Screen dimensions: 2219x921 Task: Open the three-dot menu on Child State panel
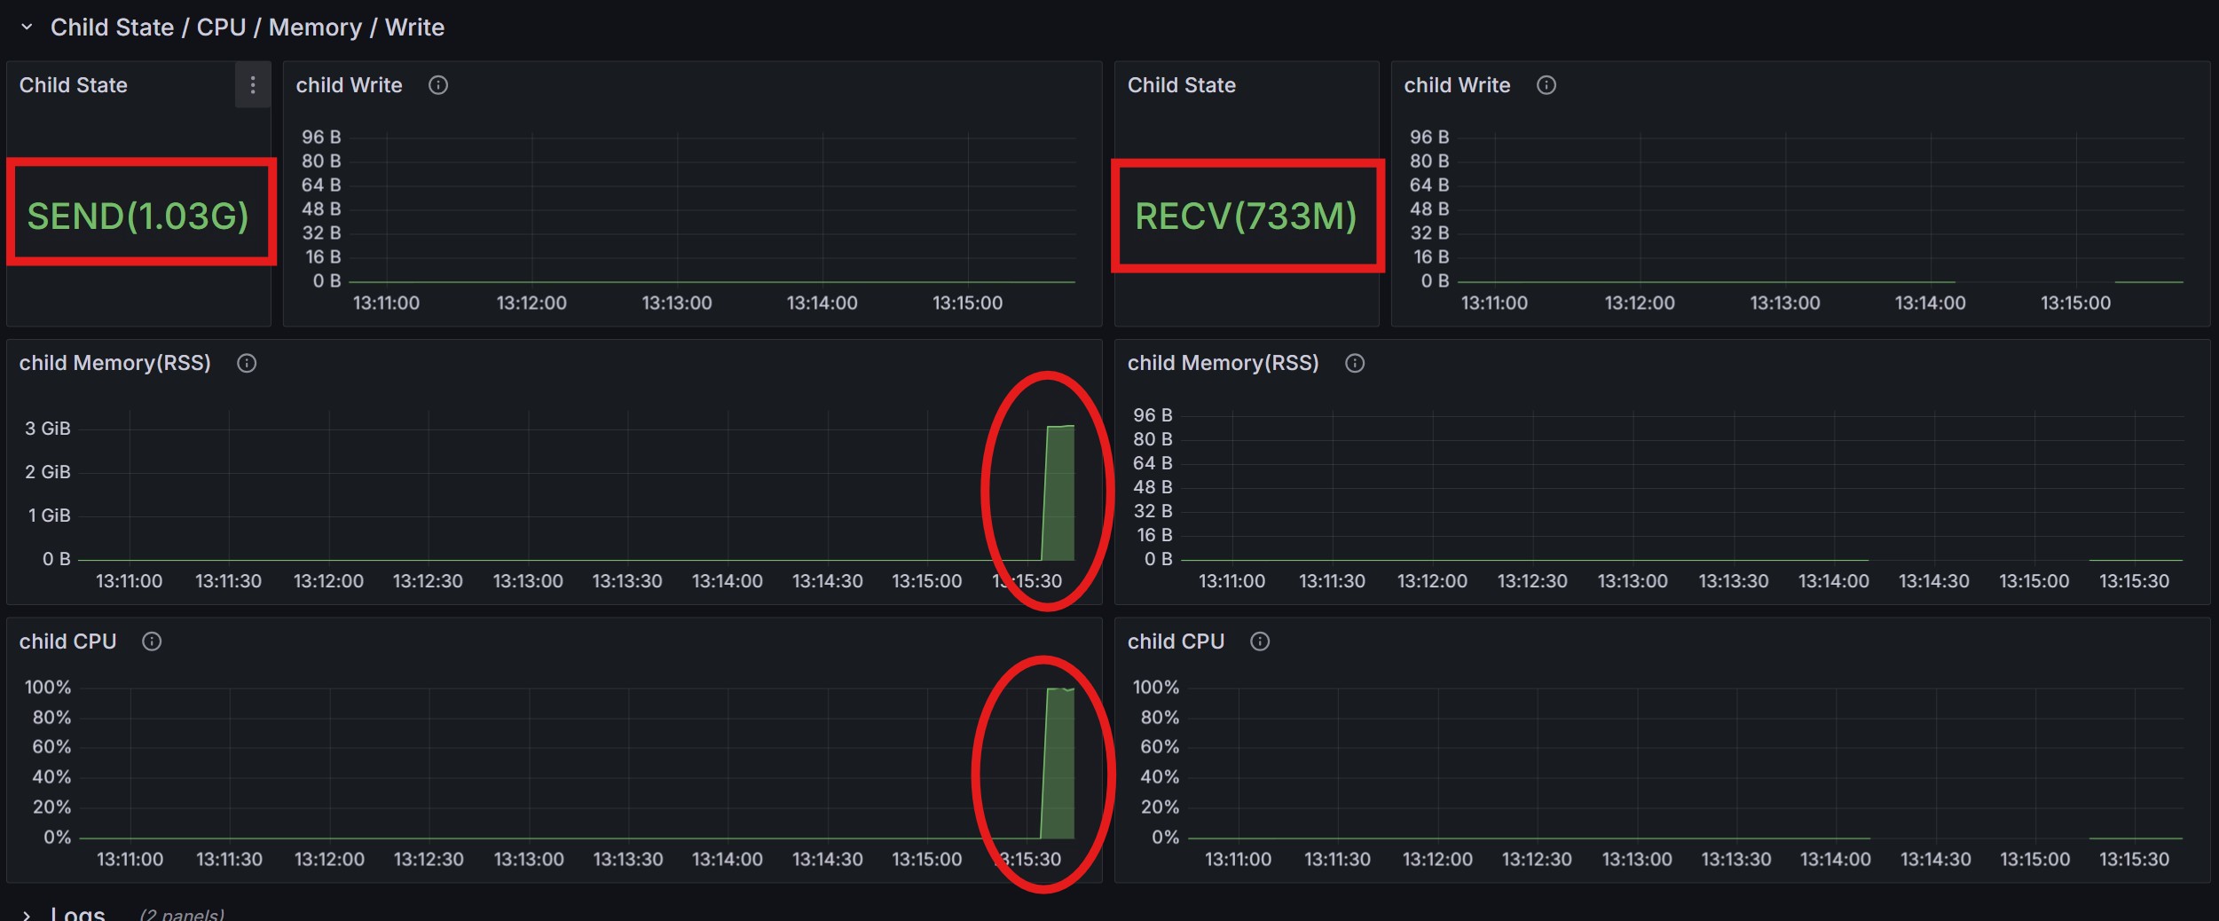coord(253,85)
